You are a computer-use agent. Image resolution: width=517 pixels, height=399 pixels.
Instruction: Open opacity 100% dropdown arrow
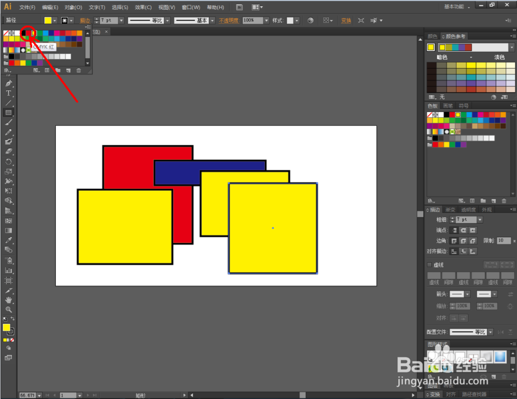point(266,21)
